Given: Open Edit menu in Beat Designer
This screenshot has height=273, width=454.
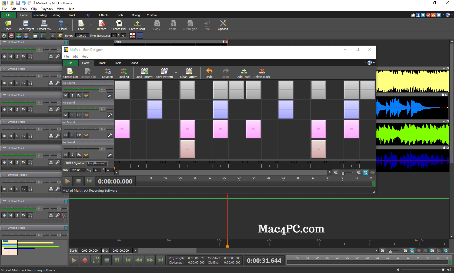Looking at the screenshot, I should tap(75, 56).
